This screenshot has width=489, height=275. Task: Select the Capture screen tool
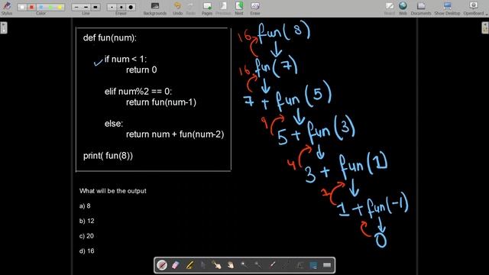click(x=313, y=265)
